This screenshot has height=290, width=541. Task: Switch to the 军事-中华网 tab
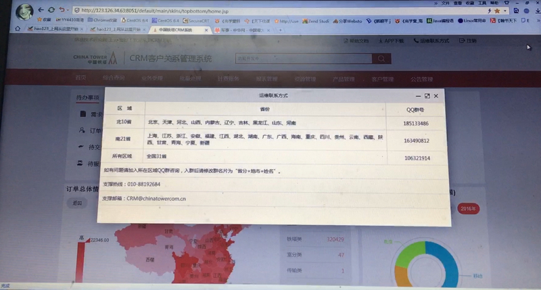[x=241, y=30]
